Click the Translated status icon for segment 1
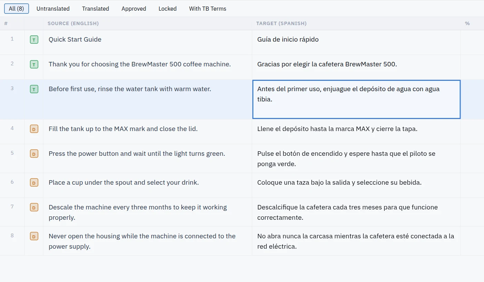This screenshot has height=282, width=484. 34,40
